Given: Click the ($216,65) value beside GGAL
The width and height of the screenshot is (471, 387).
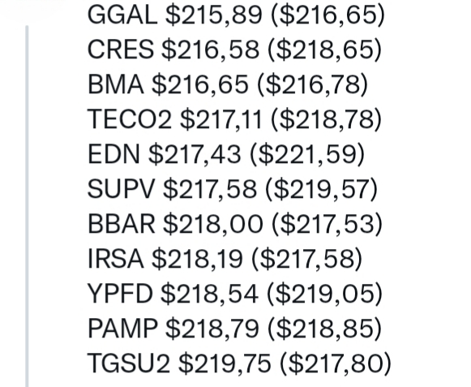Looking at the screenshot, I should tap(328, 15).
